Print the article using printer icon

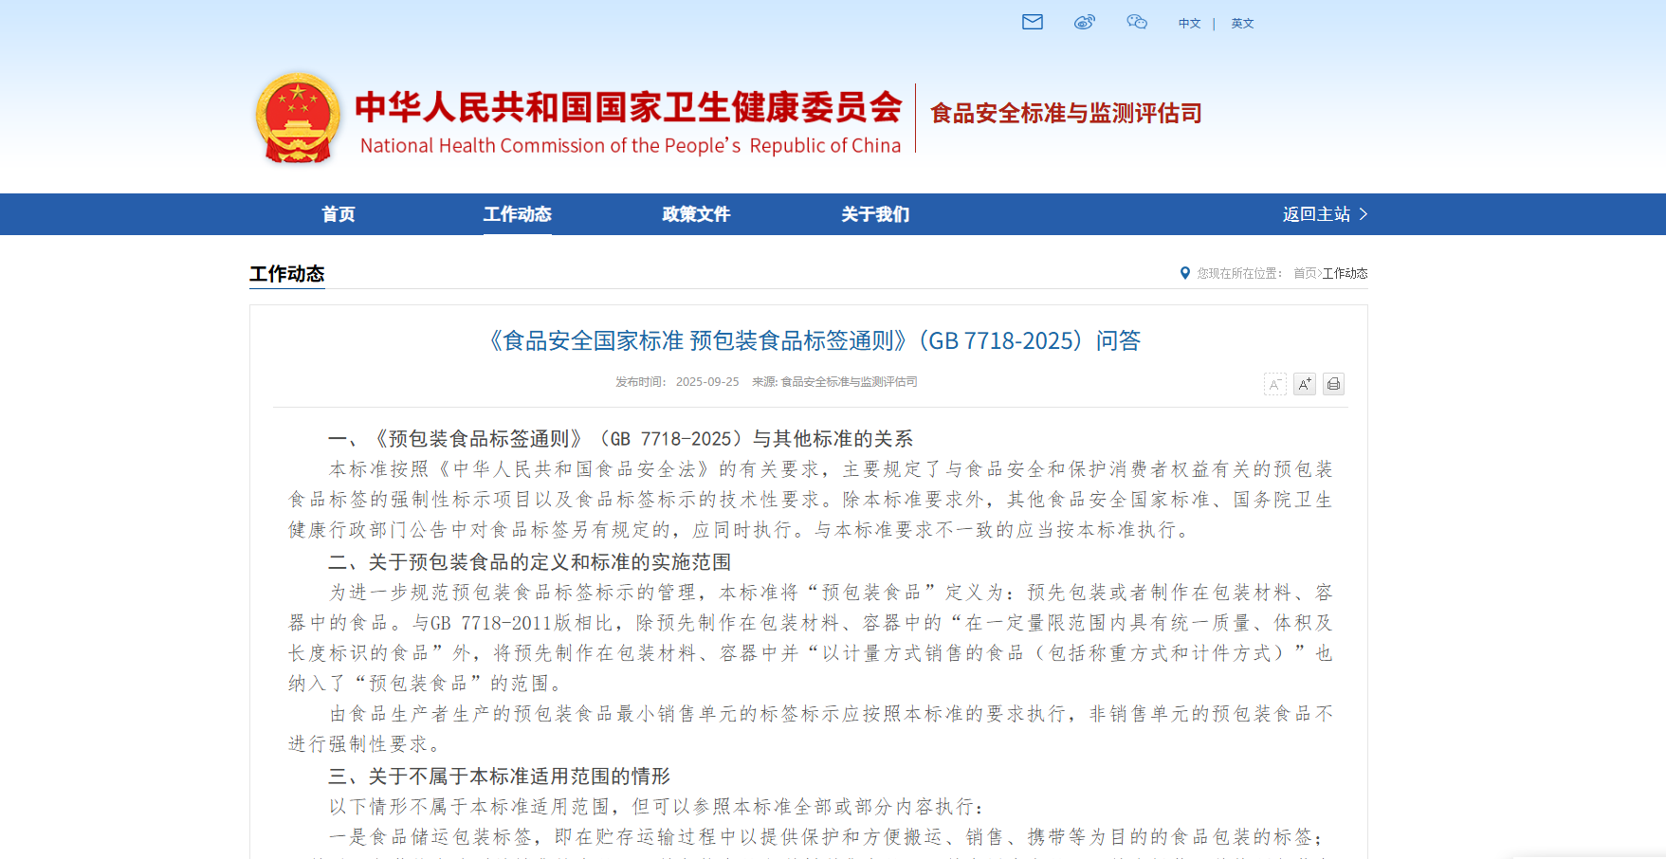(1333, 384)
